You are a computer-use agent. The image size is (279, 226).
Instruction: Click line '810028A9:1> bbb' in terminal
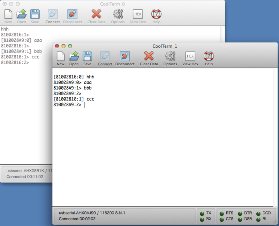pyautogui.click(x=73, y=88)
